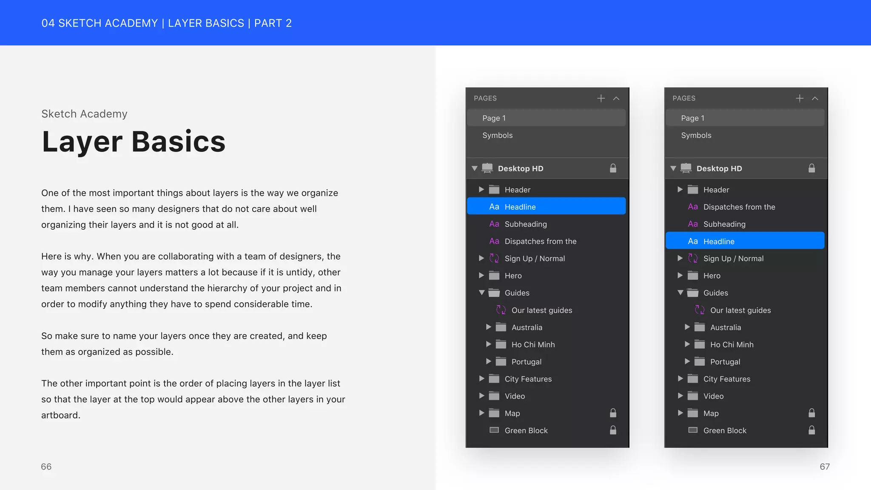Expand the Header group in left panel
The width and height of the screenshot is (871, 490).
(x=481, y=189)
